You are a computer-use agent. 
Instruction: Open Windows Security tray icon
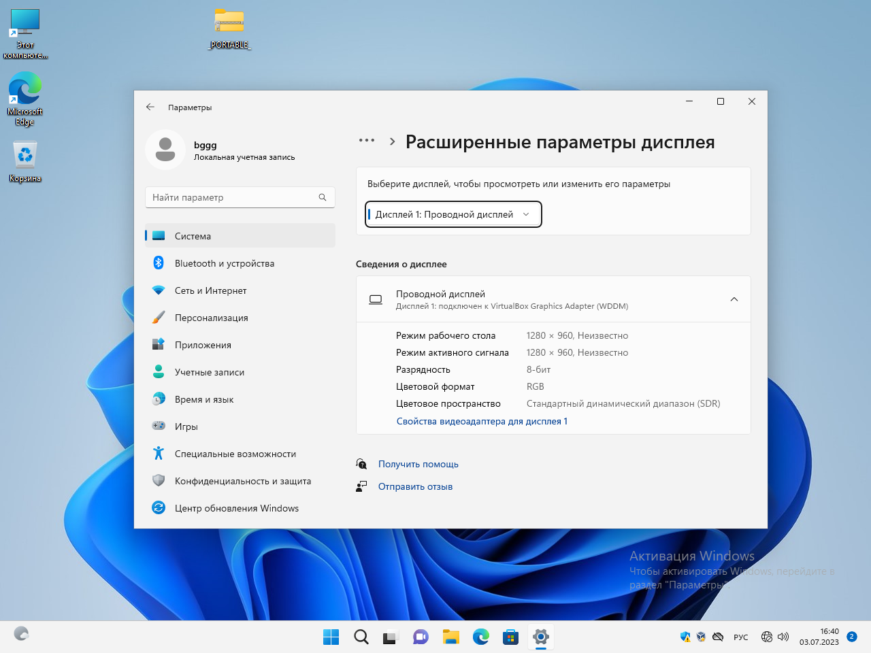coord(685,637)
